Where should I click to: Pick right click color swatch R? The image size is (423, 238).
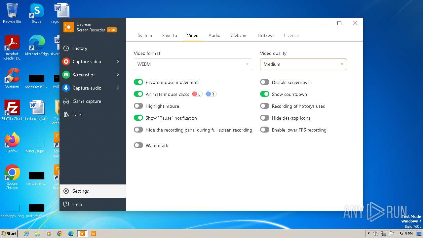click(211, 94)
